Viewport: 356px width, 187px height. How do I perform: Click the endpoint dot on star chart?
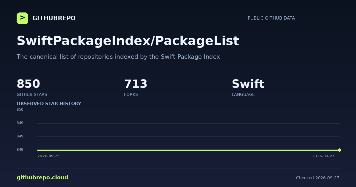339,150
